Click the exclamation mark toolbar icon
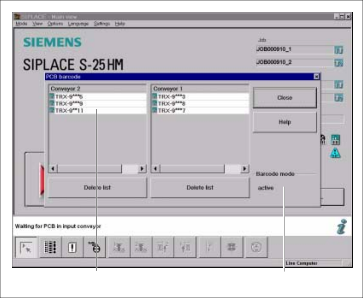Screen dimensions: 363x298 click(x=72, y=247)
